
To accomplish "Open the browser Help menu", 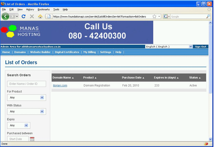I will [x=65, y=10].
